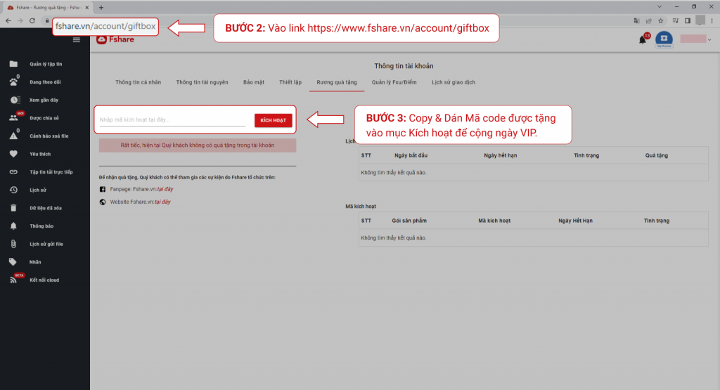Screen dimensions: 720x390
Task: Open the Thiết lập tab
Action: tap(290, 83)
